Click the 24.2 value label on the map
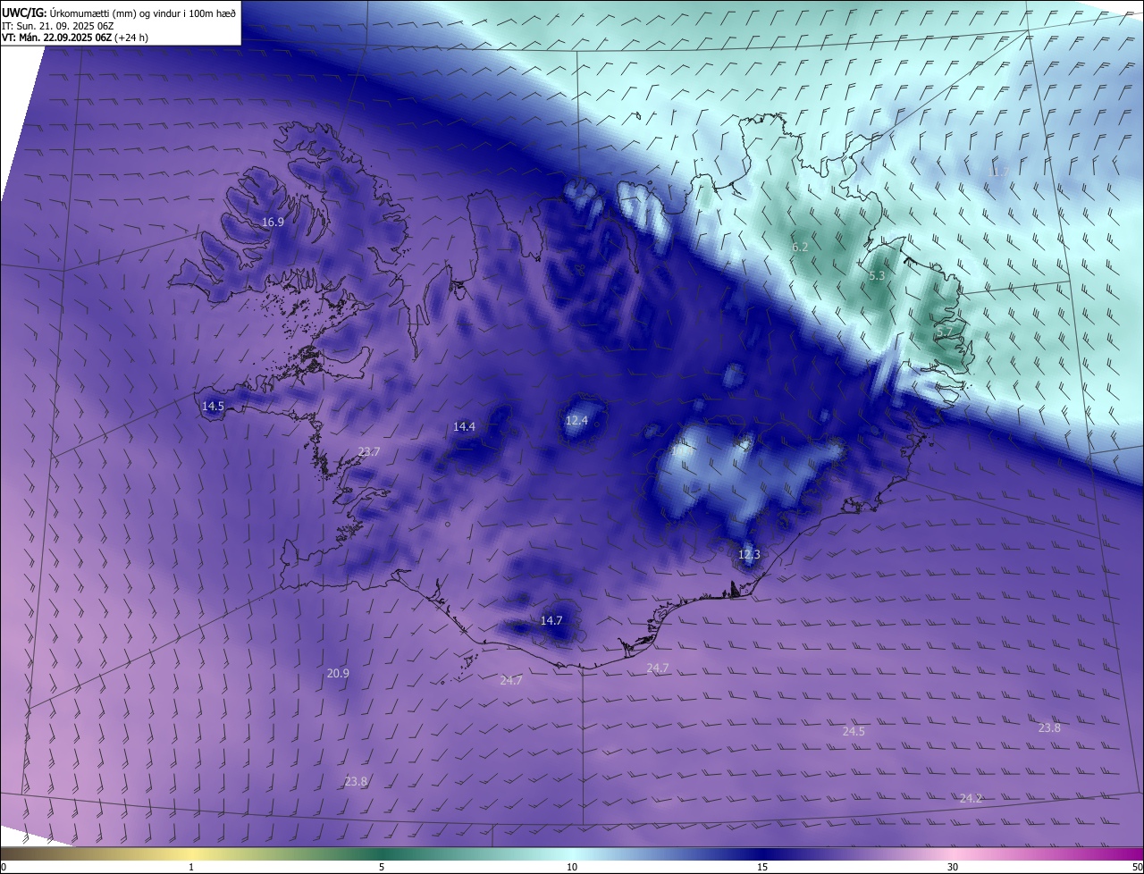This screenshot has width=1144, height=874. click(971, 799)
